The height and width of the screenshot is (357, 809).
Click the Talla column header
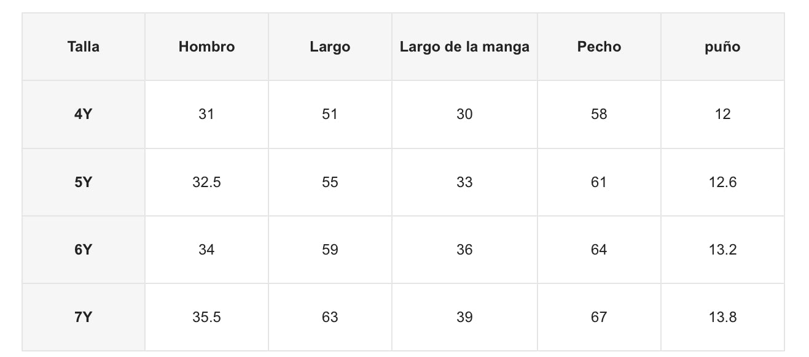[84, 47]
